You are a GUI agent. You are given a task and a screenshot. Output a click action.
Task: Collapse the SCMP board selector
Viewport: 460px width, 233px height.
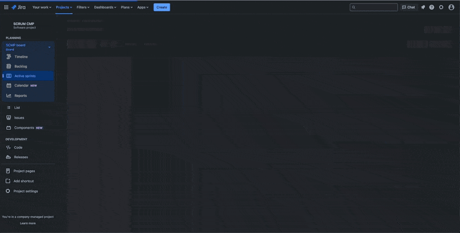49,47
